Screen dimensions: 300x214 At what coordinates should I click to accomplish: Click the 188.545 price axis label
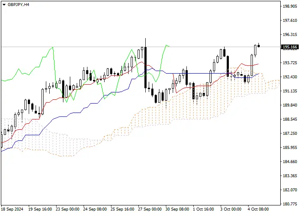(x=290, y=119)
